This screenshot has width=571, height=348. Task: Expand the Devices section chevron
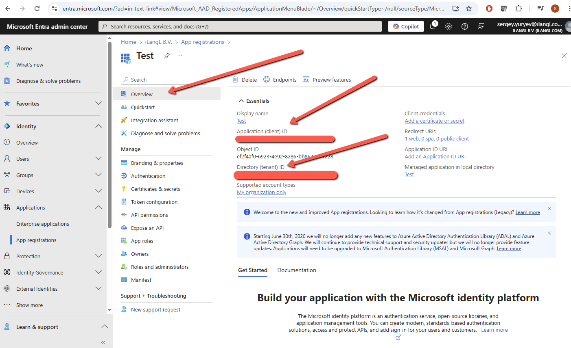(98, 191)
